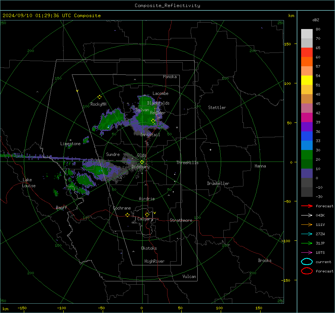This screenshot has height=313, width=335.
Task: Click the Innisfail label
Action: pos(150,135)
